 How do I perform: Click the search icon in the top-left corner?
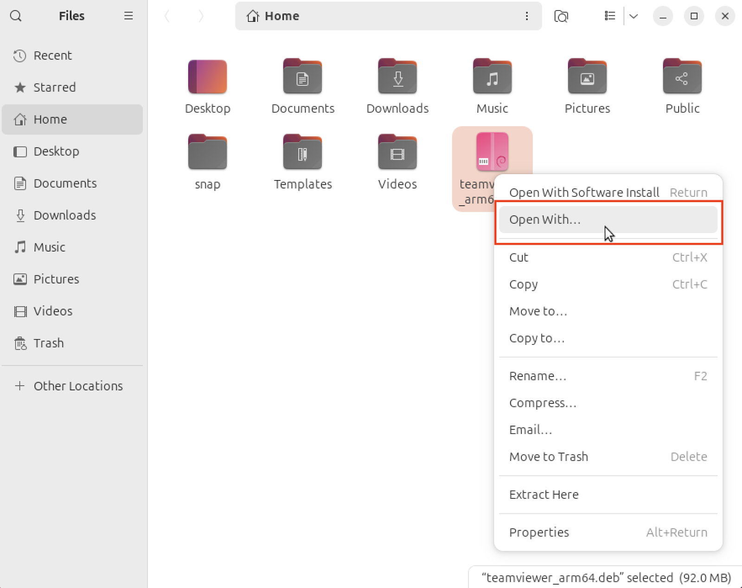(x=16, y=16)
